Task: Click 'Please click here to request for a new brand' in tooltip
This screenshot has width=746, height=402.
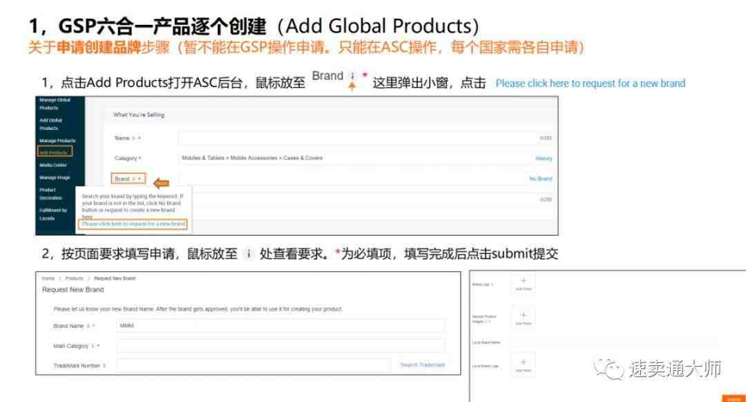Action: tap(133, 224)
